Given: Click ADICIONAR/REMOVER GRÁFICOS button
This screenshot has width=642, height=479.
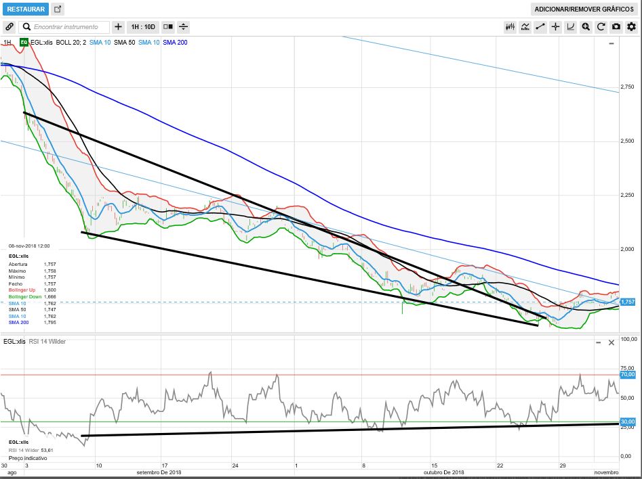Looking at the screenshot, I should click(x=584, y=9).
